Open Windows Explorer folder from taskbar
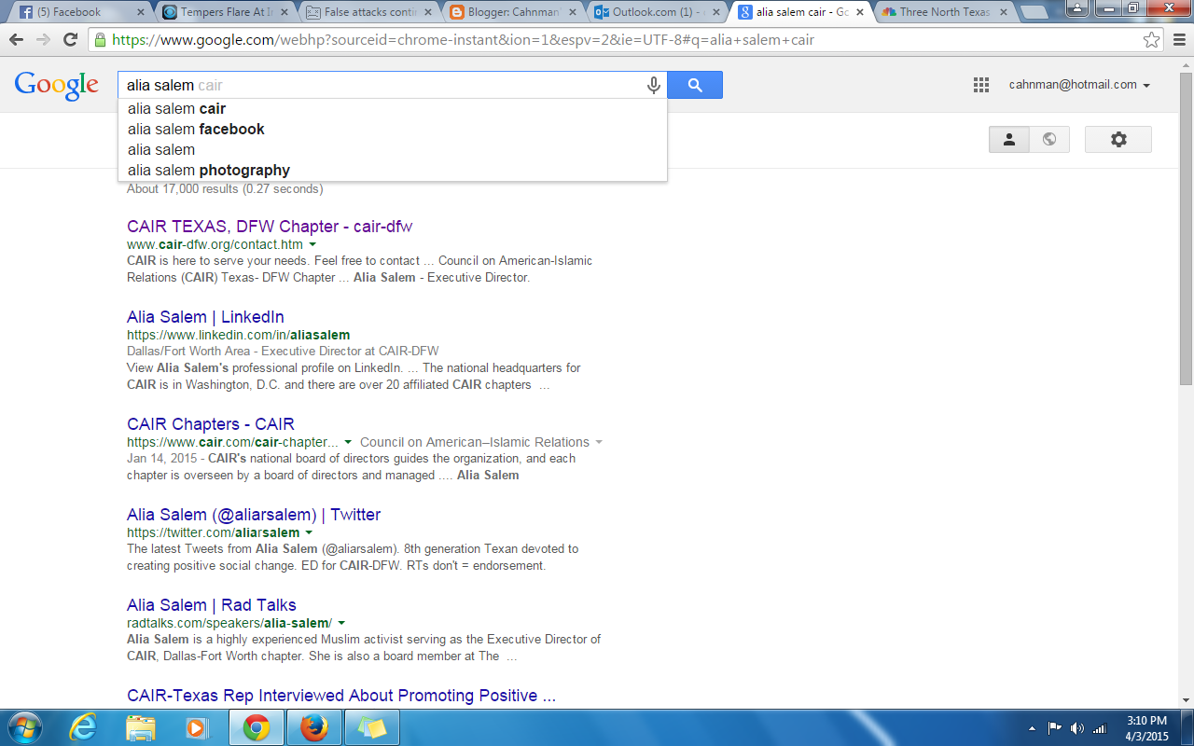This screenshot has width=1194, height=746. 141,727
